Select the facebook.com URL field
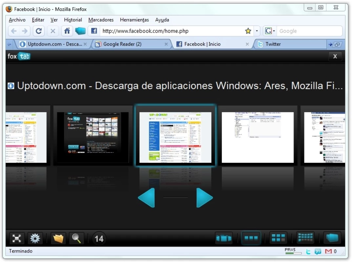The height and width of the screenshot is (262, 352). coord(172,31)
